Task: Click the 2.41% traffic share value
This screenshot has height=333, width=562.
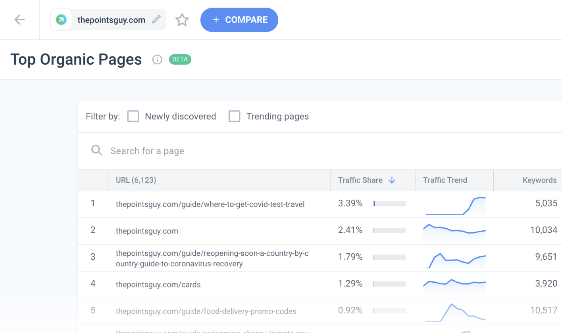Action: (350, 230)
